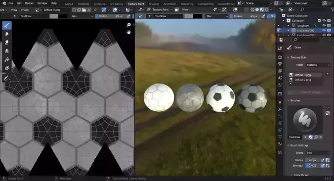Image resolution: width=334 pixels, height=181 pixels.
Task: Open the Window menu
Action: tap(42, 3)
